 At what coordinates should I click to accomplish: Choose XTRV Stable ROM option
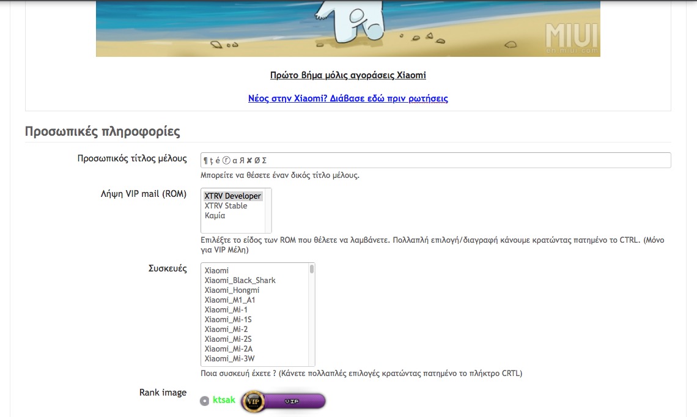pyautogui.click(x=226, y=206)
